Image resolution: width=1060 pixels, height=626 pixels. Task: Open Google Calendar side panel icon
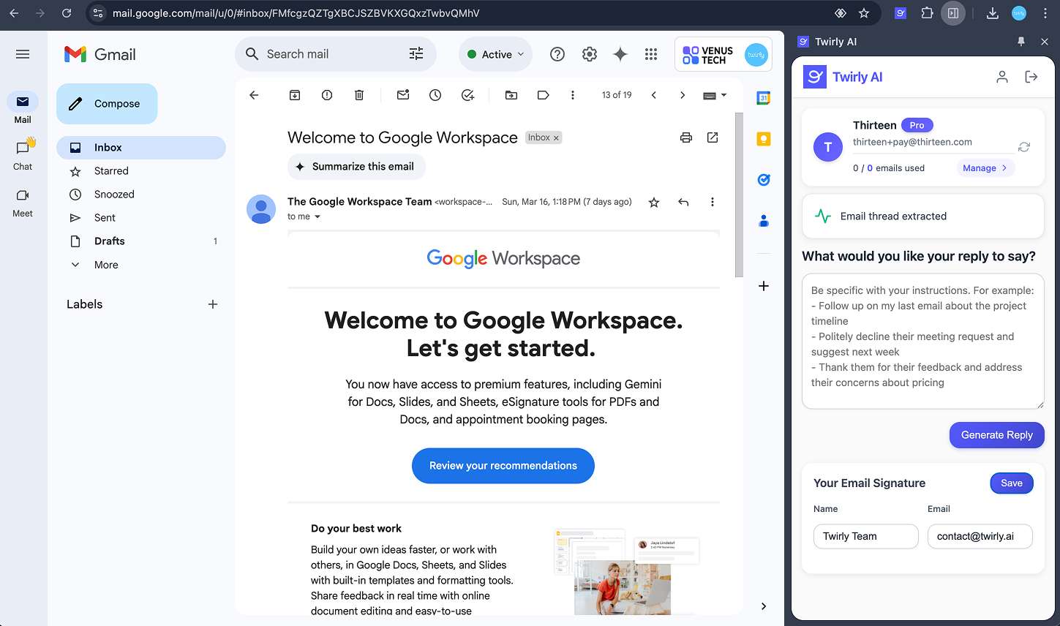(764, 98)
